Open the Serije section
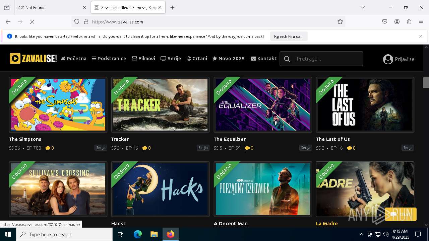 [x=171, y=59]
